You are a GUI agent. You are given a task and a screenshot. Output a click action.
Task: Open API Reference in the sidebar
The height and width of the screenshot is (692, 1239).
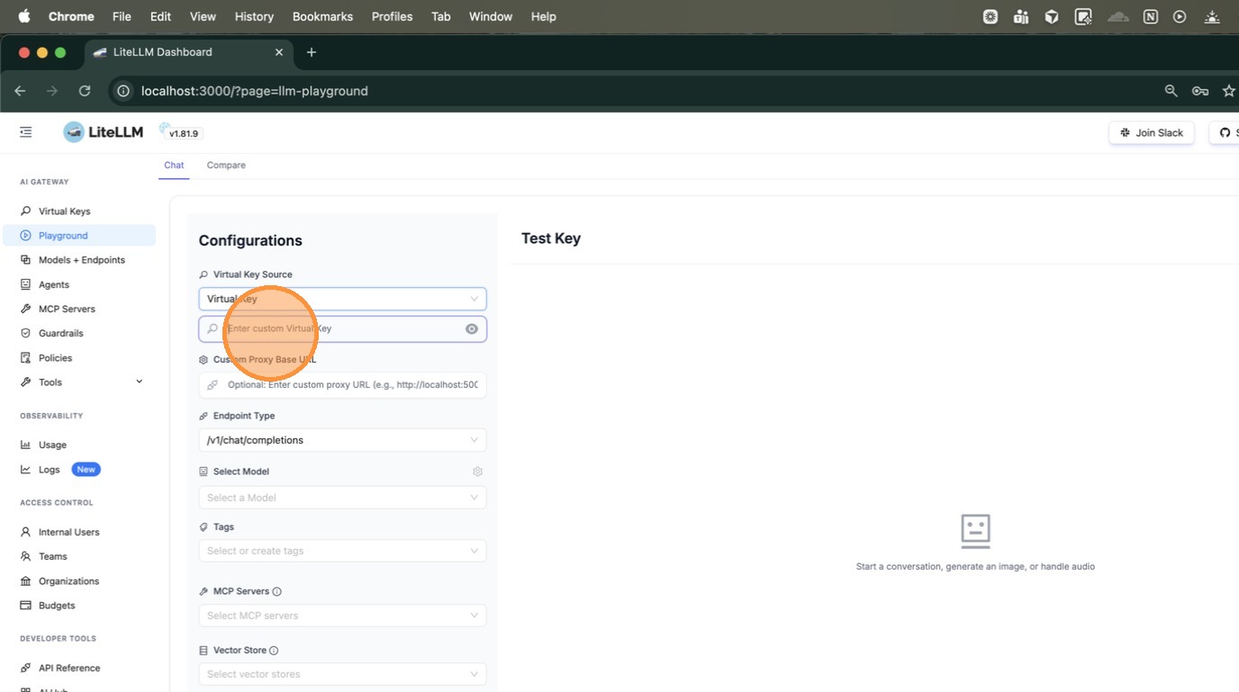(68, 668)
